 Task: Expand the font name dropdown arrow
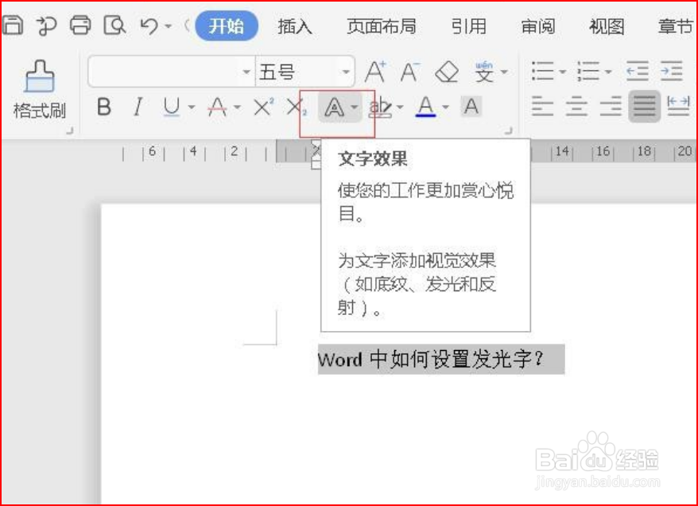point(246,72)
